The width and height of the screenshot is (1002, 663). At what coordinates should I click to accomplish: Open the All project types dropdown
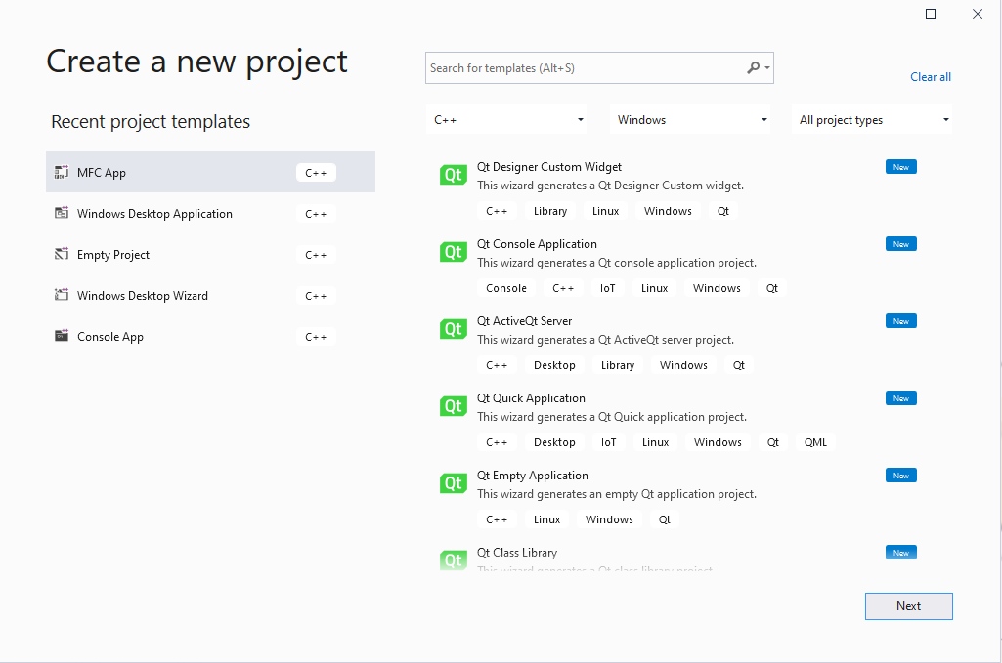point(872,120)
